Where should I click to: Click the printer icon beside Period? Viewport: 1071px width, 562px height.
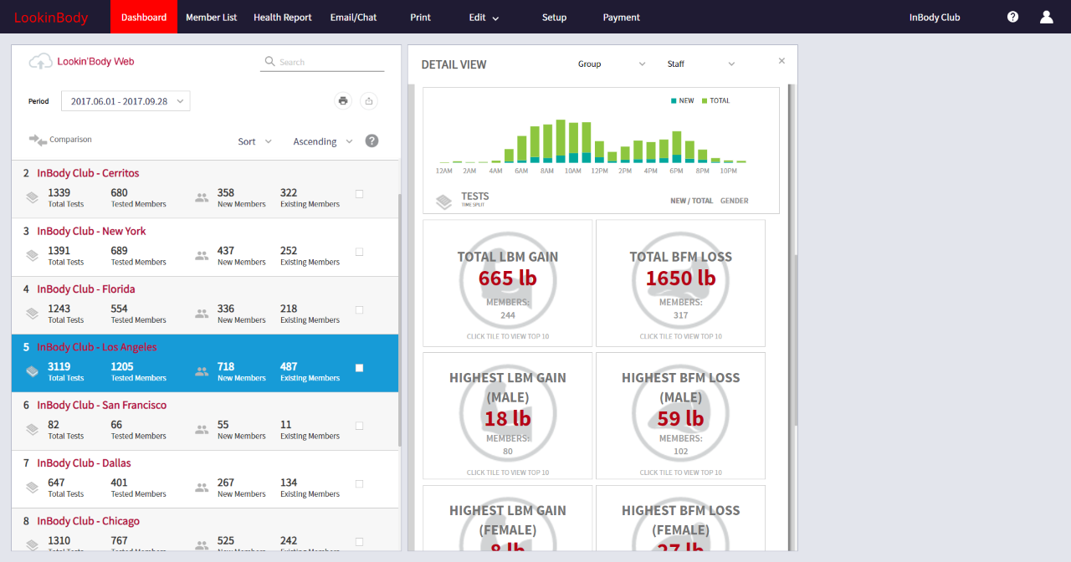tap(342, 101)
